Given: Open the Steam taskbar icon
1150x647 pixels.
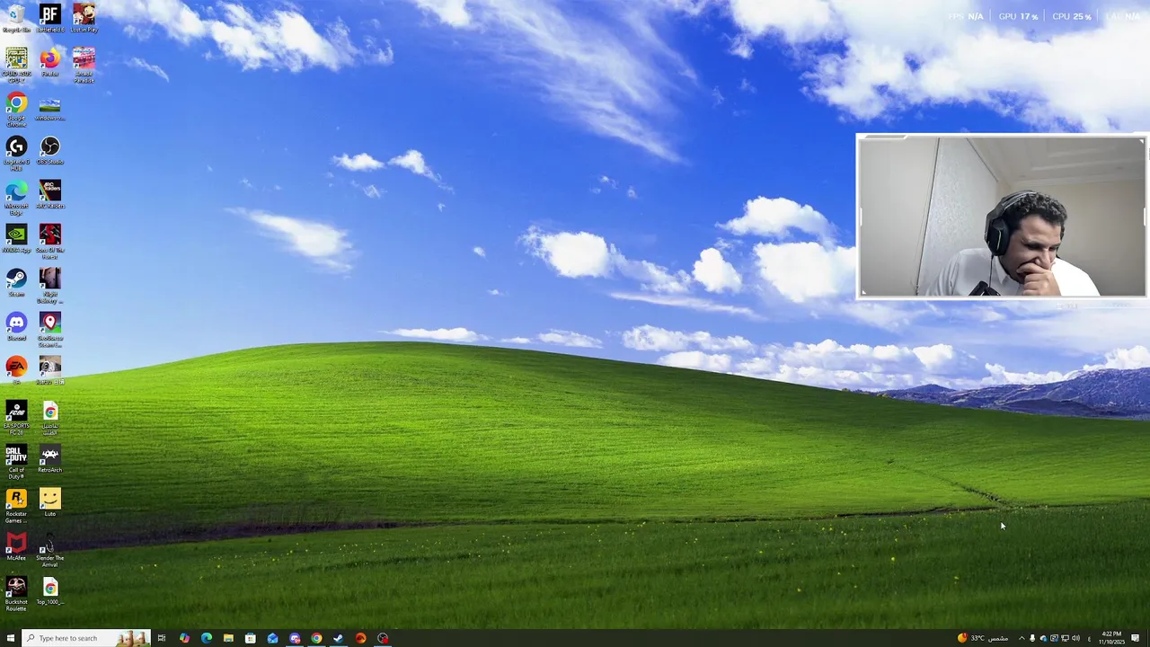Looking at the screenshot, I should pyautogui.click(x=339, y=638).
